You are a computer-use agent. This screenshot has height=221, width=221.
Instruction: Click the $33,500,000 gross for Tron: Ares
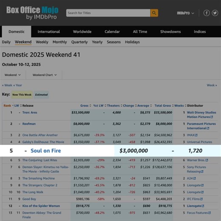pyautogui.click(x=80, y=113)
